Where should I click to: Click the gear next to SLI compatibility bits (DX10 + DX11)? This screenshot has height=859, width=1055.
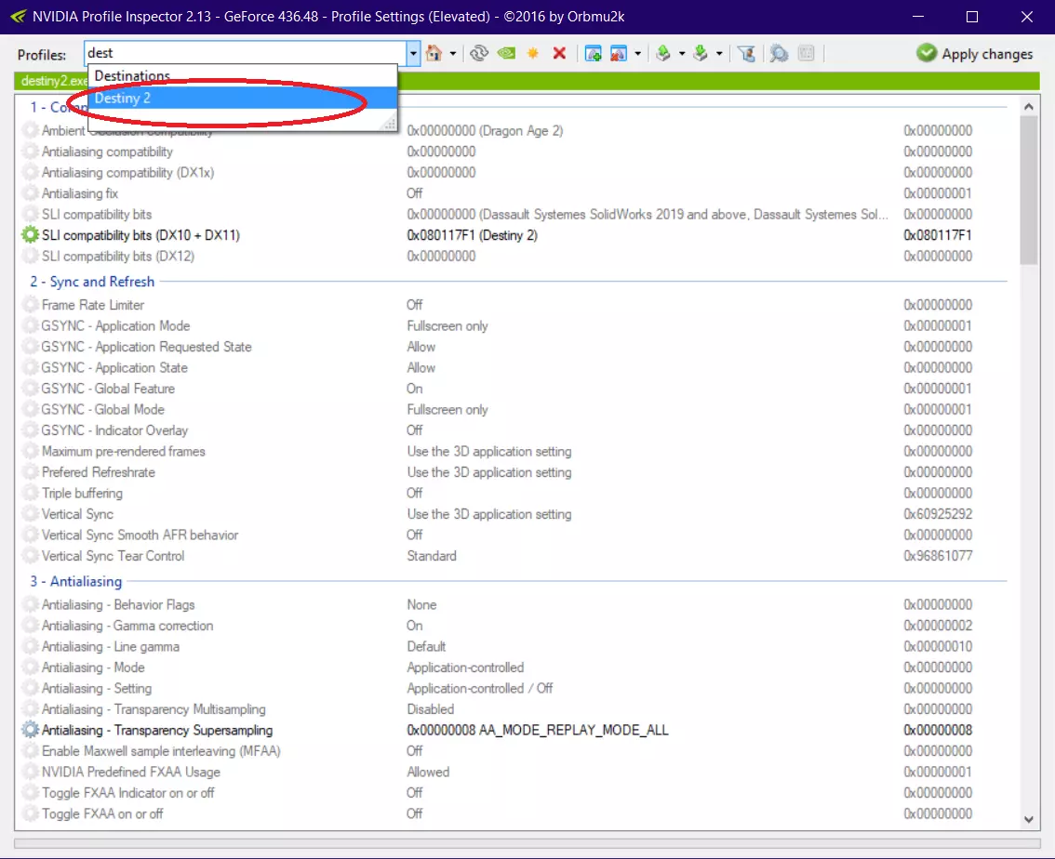31,234
